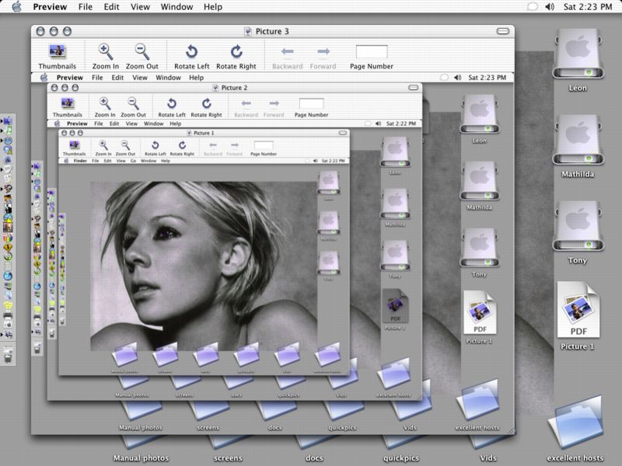Open the View menu in the topmost menu bar
This screenshot has height=466, width=622.
[x=140, y=7]
